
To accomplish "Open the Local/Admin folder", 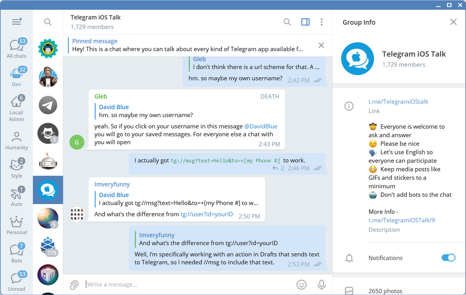I will pyautogui.click(x=16, y=108).
